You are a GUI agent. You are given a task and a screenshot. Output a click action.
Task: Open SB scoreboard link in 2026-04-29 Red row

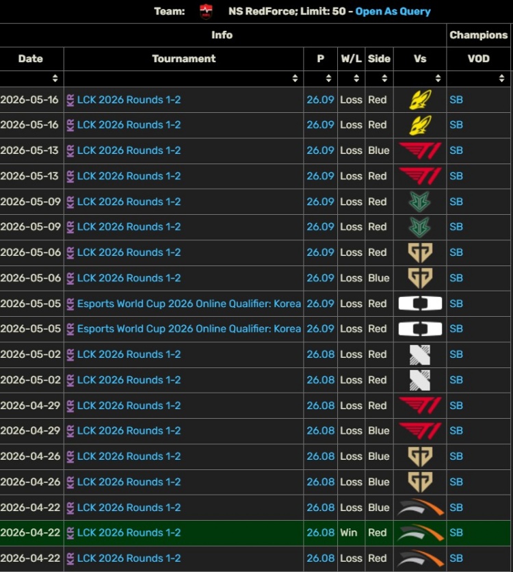pos(456,406)
